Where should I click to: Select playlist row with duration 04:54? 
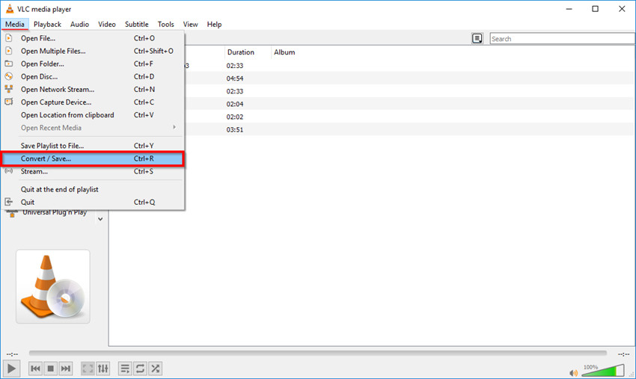[x=410, y=78]
